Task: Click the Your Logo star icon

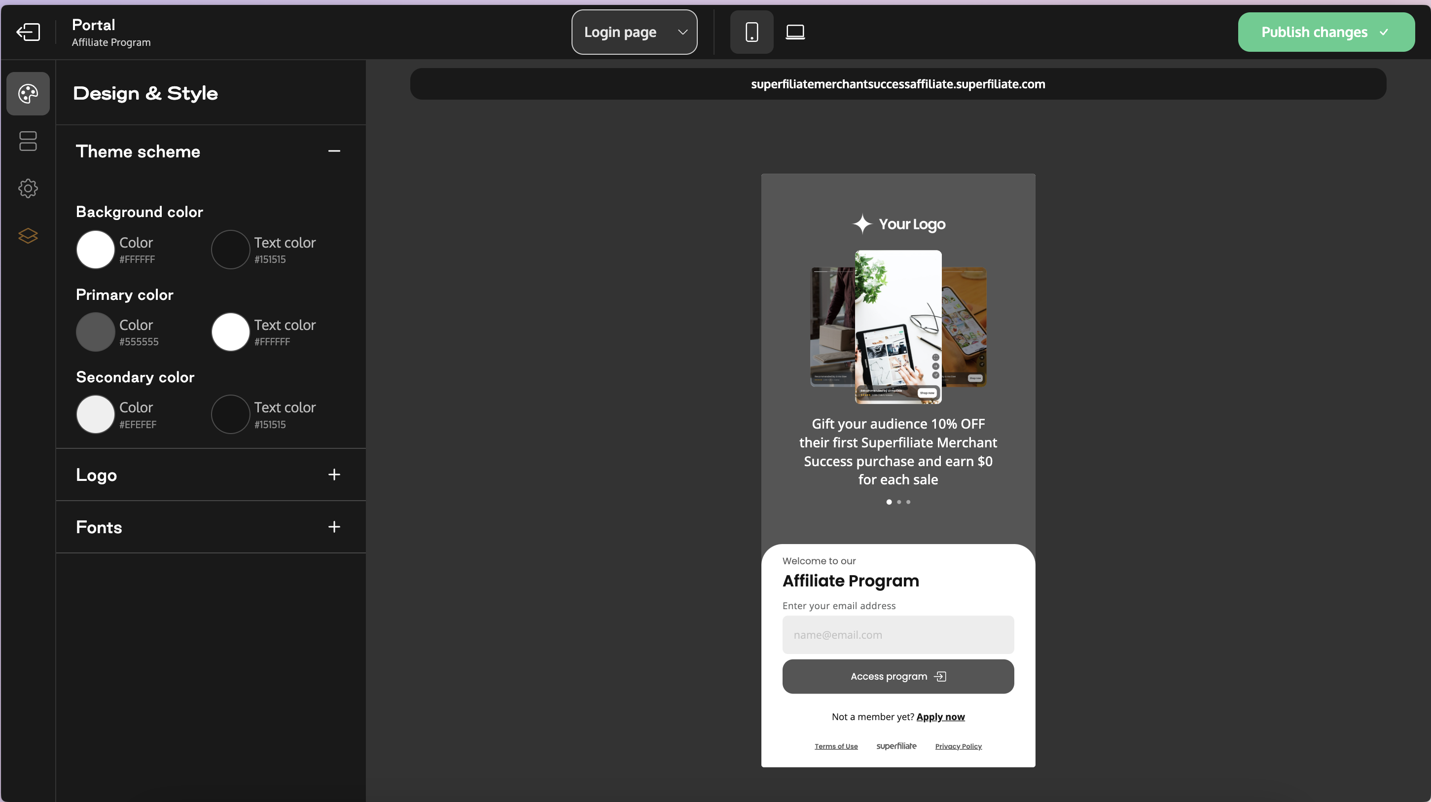Action: click(862, 224)
